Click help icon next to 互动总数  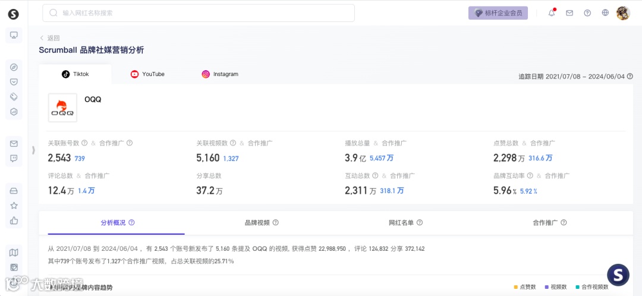pos(375,175)
